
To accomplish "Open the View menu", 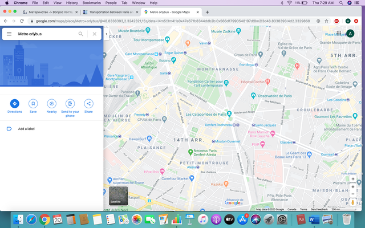I will tap(57, 3).
